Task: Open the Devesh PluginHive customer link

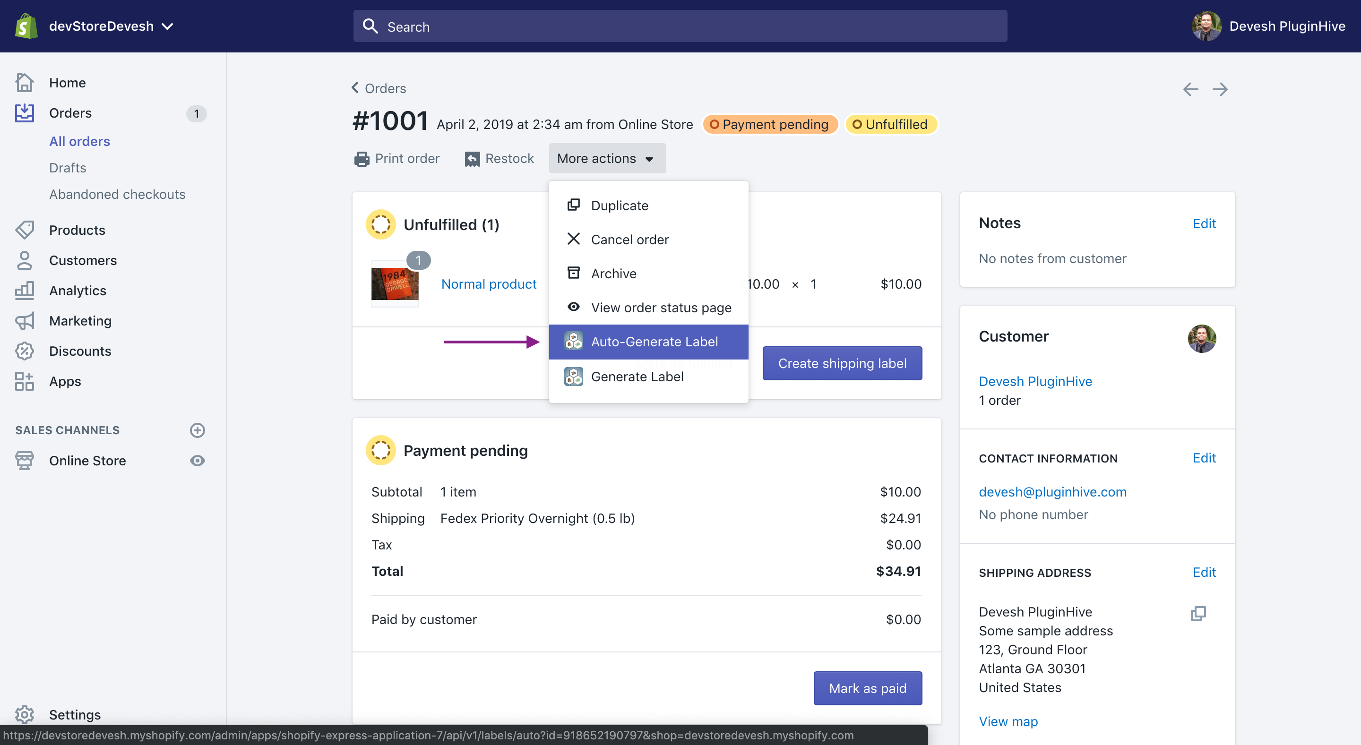Action: coord(1035,381)
